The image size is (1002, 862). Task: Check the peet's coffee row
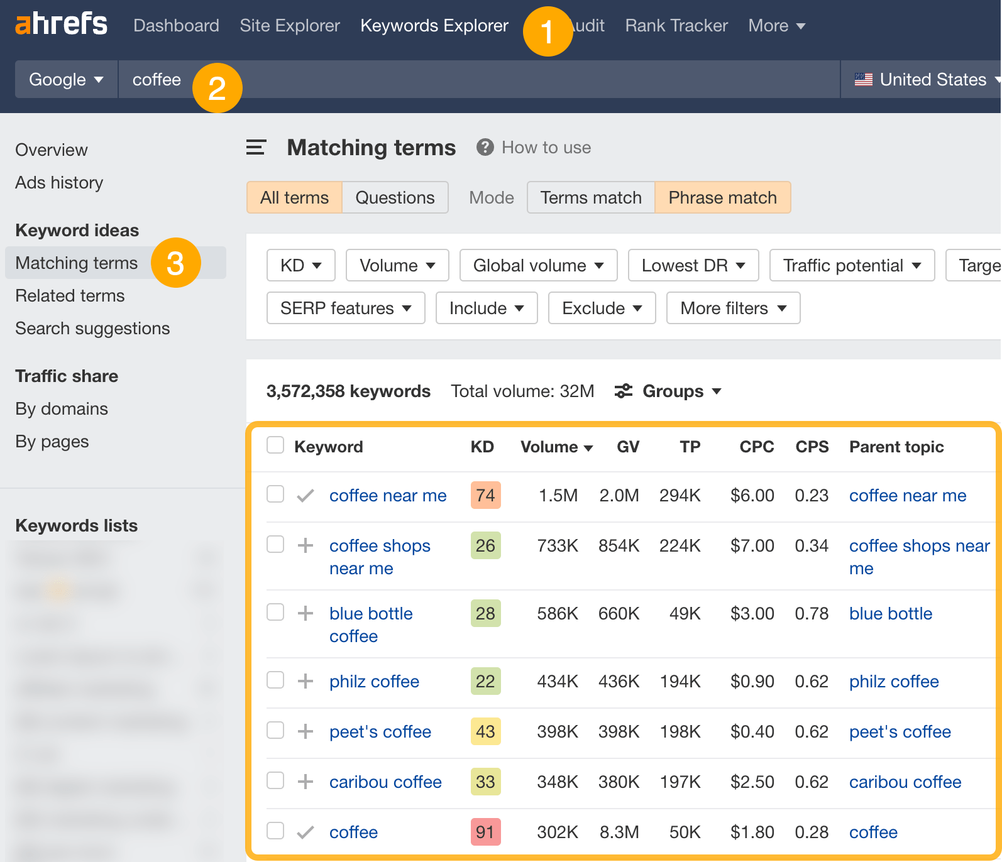[275, 730]
